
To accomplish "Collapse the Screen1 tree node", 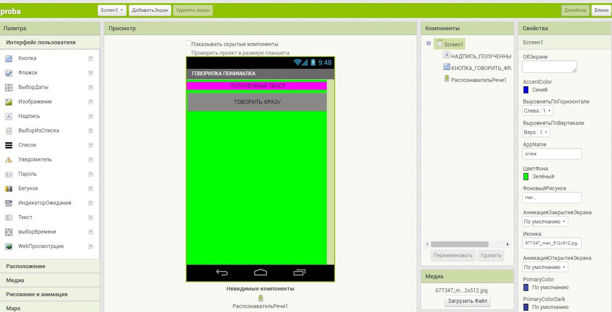I will point(428,43).
